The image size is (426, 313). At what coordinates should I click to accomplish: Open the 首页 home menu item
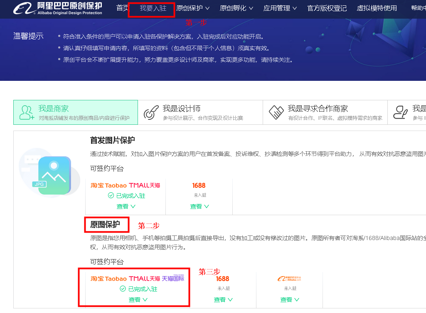point(122,8)
